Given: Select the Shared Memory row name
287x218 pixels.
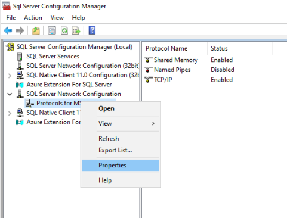Looking at the screenshot, I should pos(176,60).
